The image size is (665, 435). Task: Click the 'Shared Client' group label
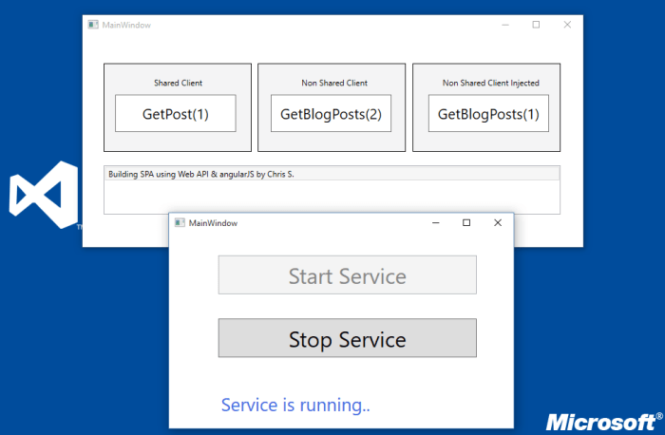tap(178, 83)
